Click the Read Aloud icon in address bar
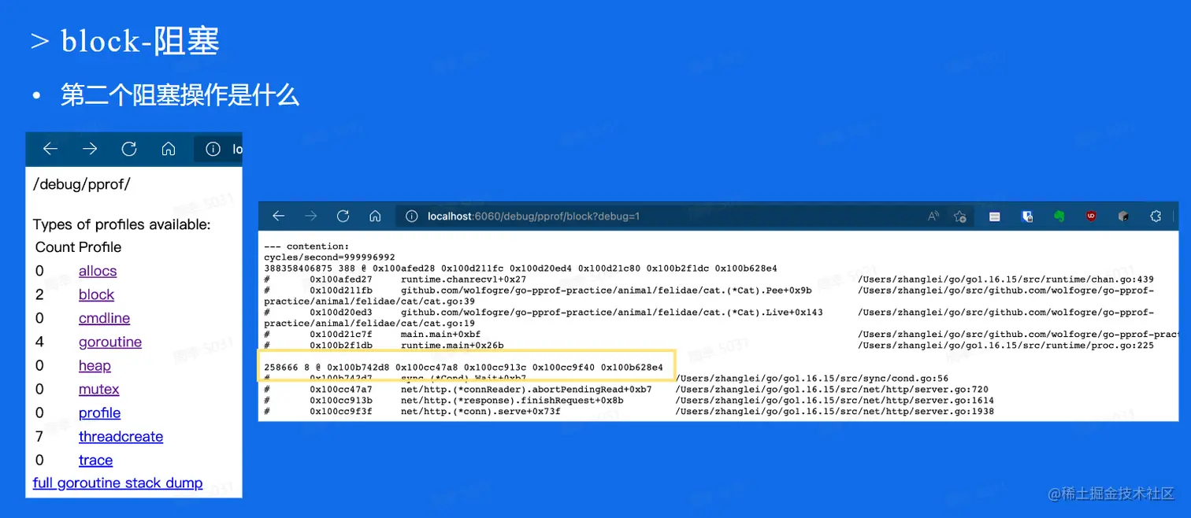Screen dimensions: 1191x518 (933, 216)
